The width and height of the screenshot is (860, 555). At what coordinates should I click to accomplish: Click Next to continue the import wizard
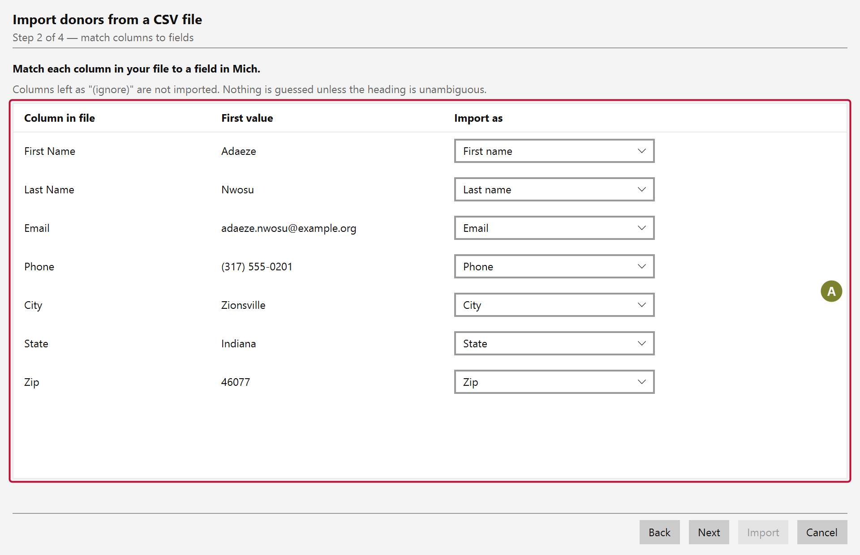(x=709, y=532)
